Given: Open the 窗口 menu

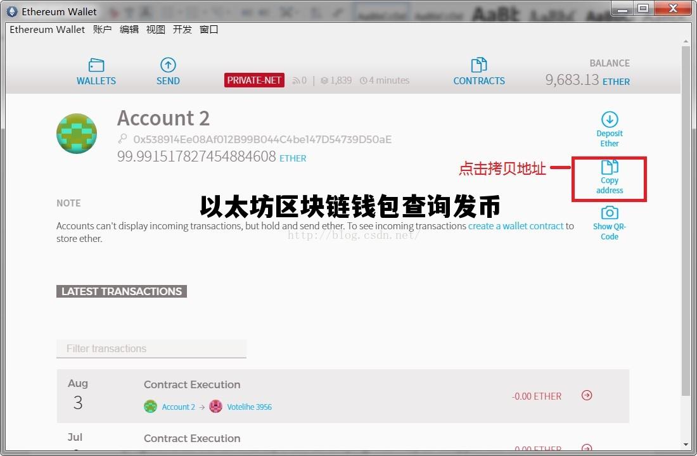Looking at the screenshot, I should [x=209, y=29].
